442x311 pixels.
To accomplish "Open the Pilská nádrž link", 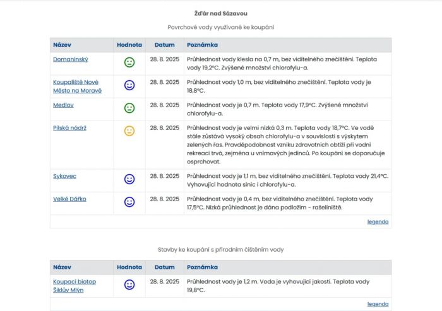I will [69, 128].
